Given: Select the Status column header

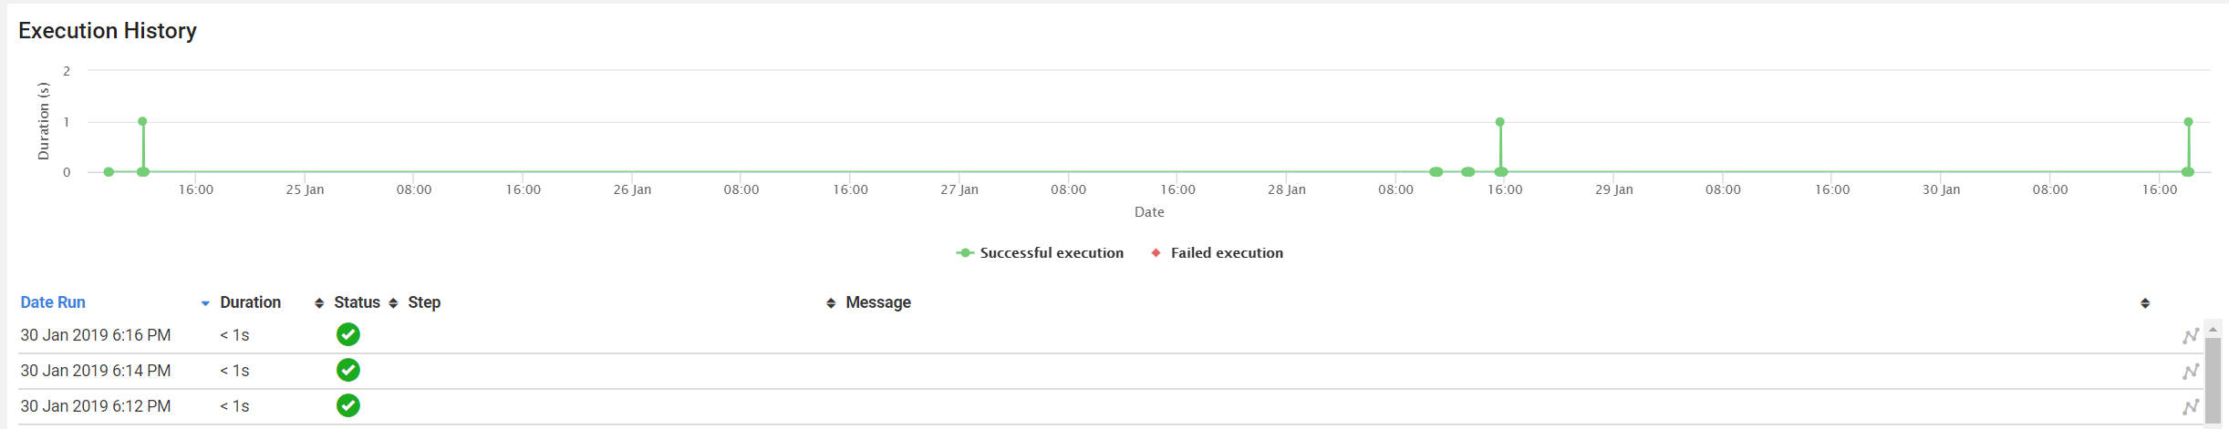Looking at the screenshot, I should (x=357, y=302).
